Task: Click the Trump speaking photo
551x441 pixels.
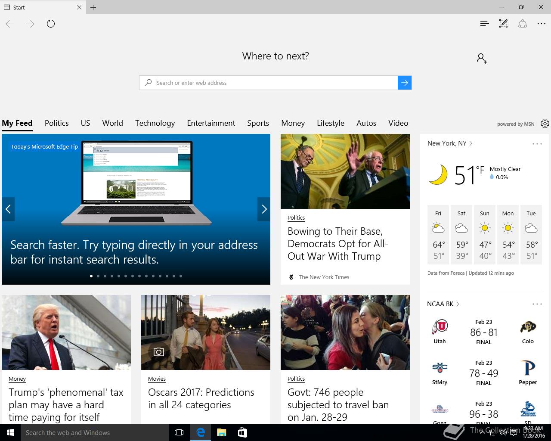Action: pyautogui.click(x=66, y=332)
